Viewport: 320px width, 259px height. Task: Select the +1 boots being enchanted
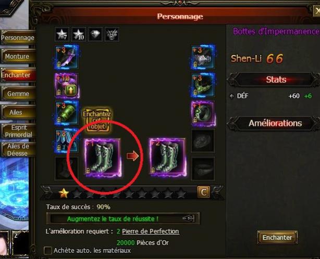click(x=103, y=157)
